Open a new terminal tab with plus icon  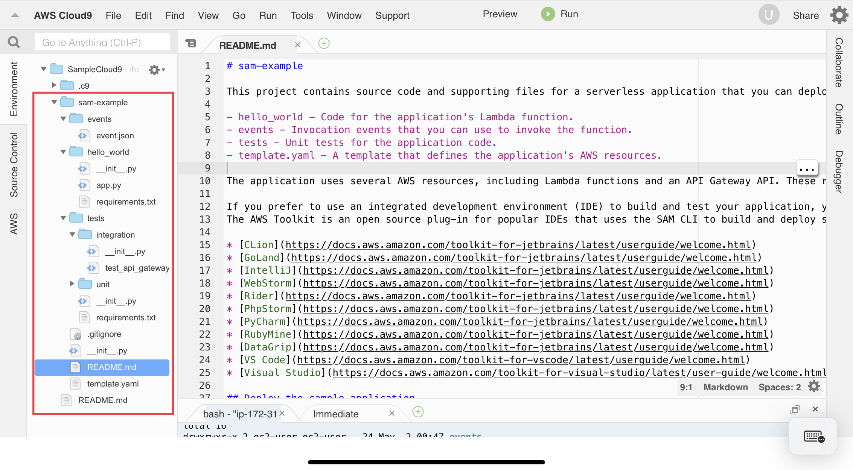tap(418, 412)
